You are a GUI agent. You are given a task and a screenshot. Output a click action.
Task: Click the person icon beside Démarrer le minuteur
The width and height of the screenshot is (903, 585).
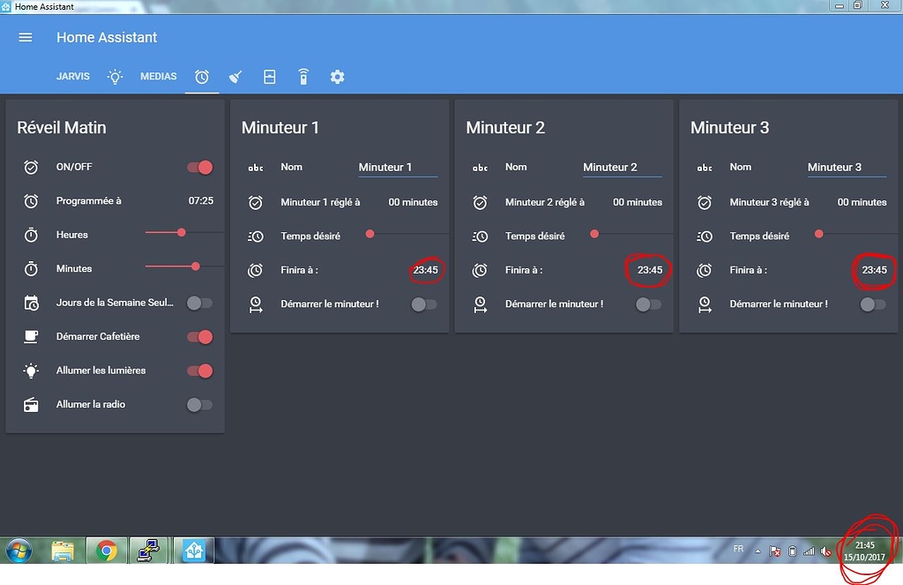click(x=257, y=302)
